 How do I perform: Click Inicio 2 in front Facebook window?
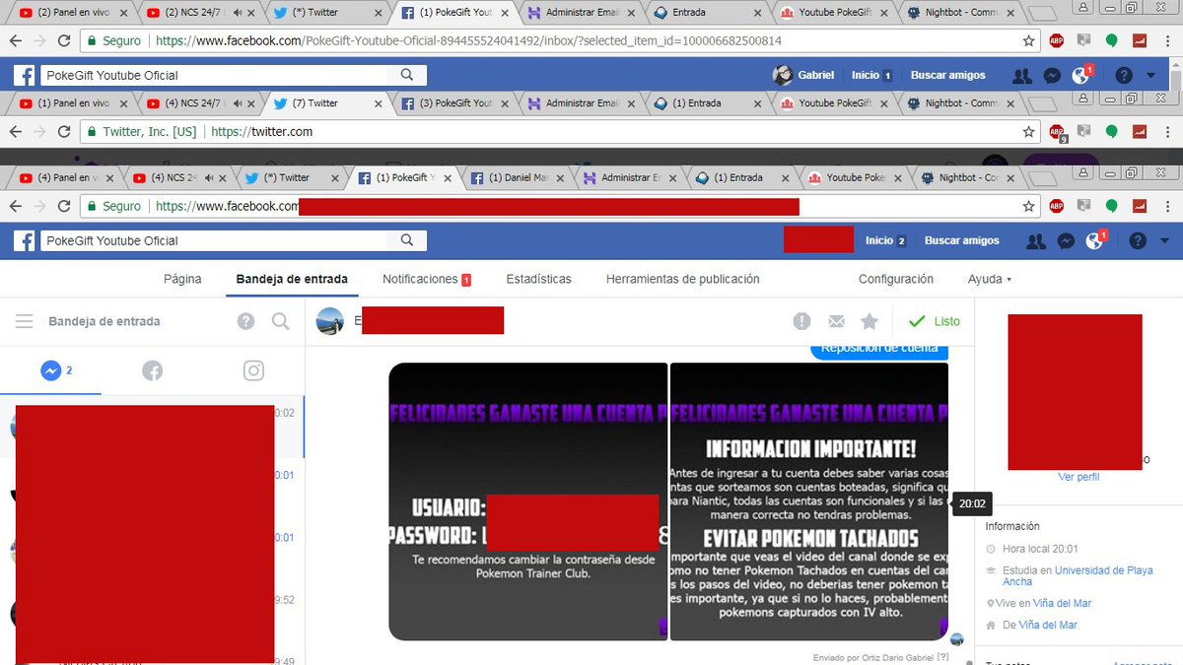coord(885,240)
